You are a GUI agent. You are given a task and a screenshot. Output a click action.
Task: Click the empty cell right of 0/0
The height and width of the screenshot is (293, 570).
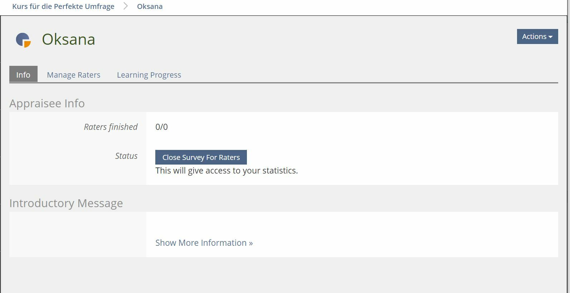358,127
